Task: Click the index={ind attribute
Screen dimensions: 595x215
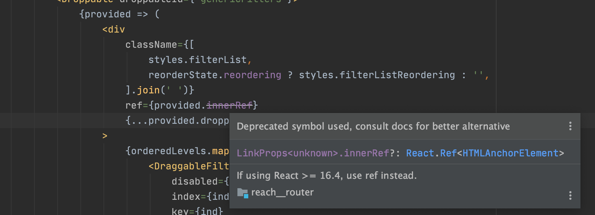Action: point(201,197)
